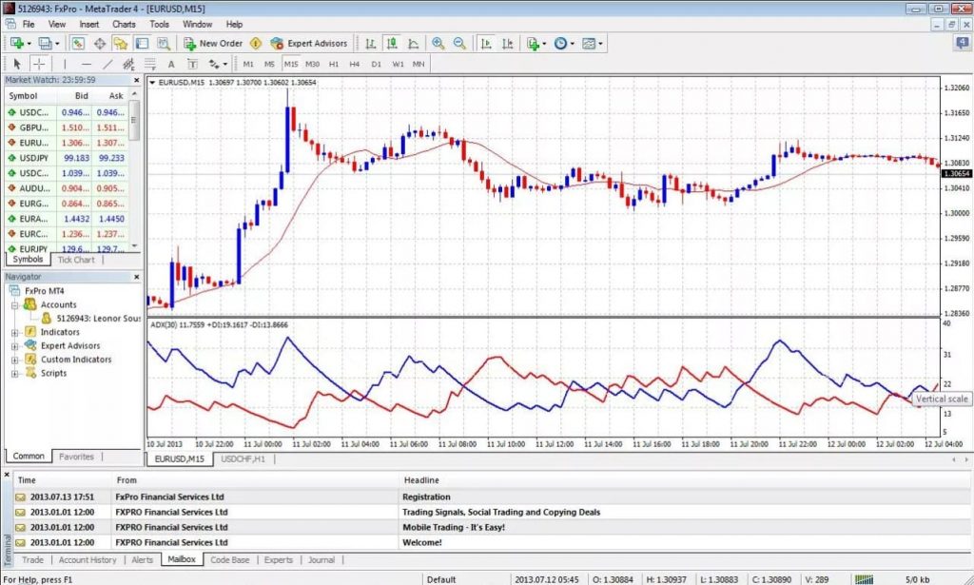Set timeframe to M15
The width and height of the screenshot is (974, 585).
(291, 64)
